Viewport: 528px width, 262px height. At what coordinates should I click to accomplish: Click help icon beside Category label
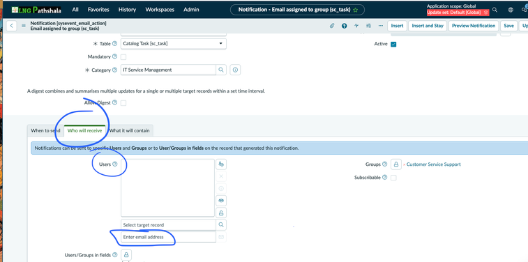point(114,70)
